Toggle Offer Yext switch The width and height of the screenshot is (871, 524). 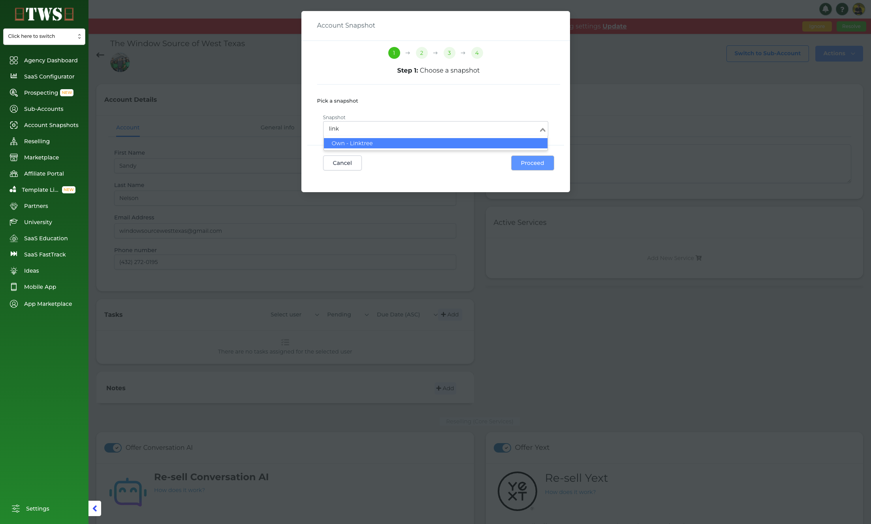click(x=502, y=448)
